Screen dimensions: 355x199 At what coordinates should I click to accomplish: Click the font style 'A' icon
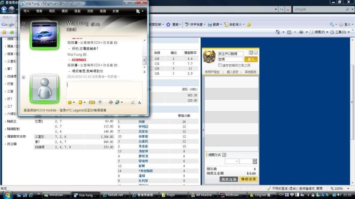tap(139, 102)
